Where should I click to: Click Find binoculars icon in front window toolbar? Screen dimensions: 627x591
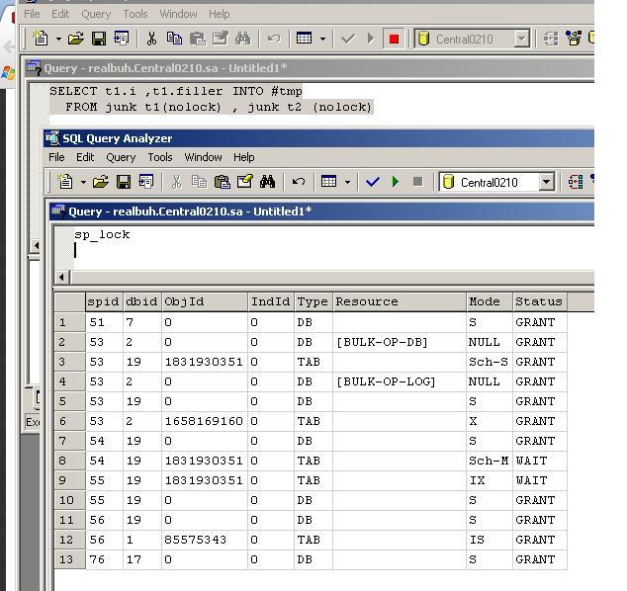click(x=267, y=182)
